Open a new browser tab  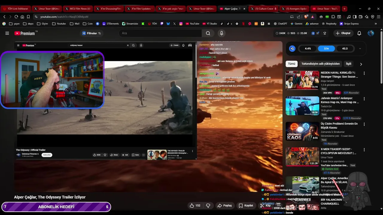344,9
